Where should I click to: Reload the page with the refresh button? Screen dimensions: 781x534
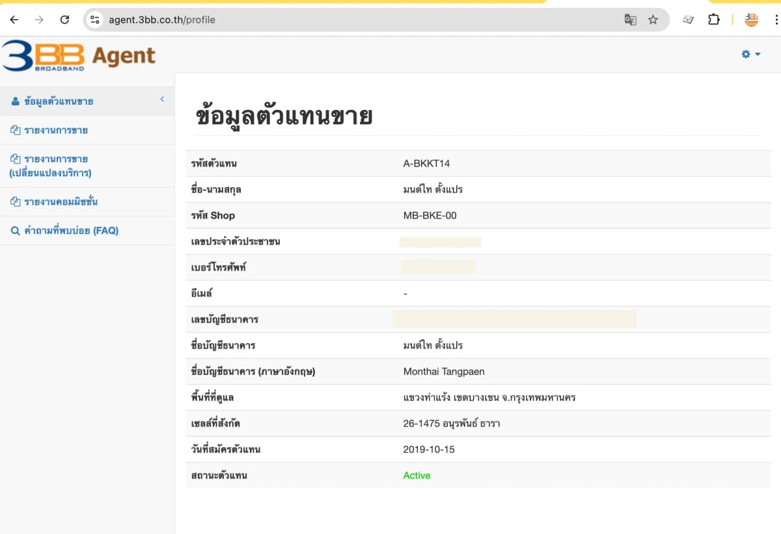click(64, 20)
